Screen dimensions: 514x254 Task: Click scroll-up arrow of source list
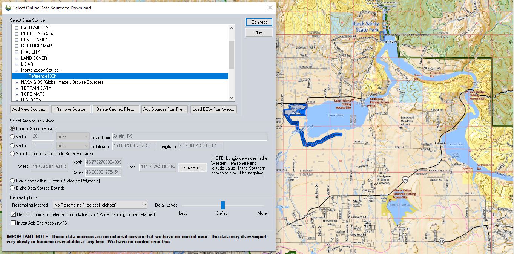coord(232,28)
